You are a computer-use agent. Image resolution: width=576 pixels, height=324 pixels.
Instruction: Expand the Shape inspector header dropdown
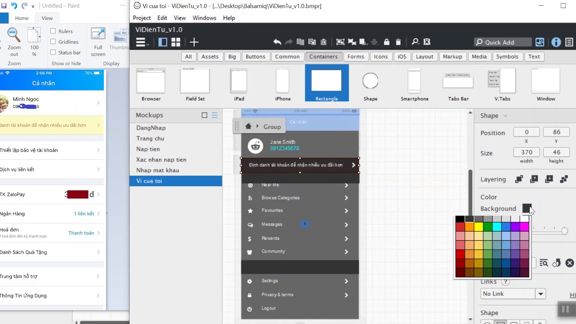[505, 116]
